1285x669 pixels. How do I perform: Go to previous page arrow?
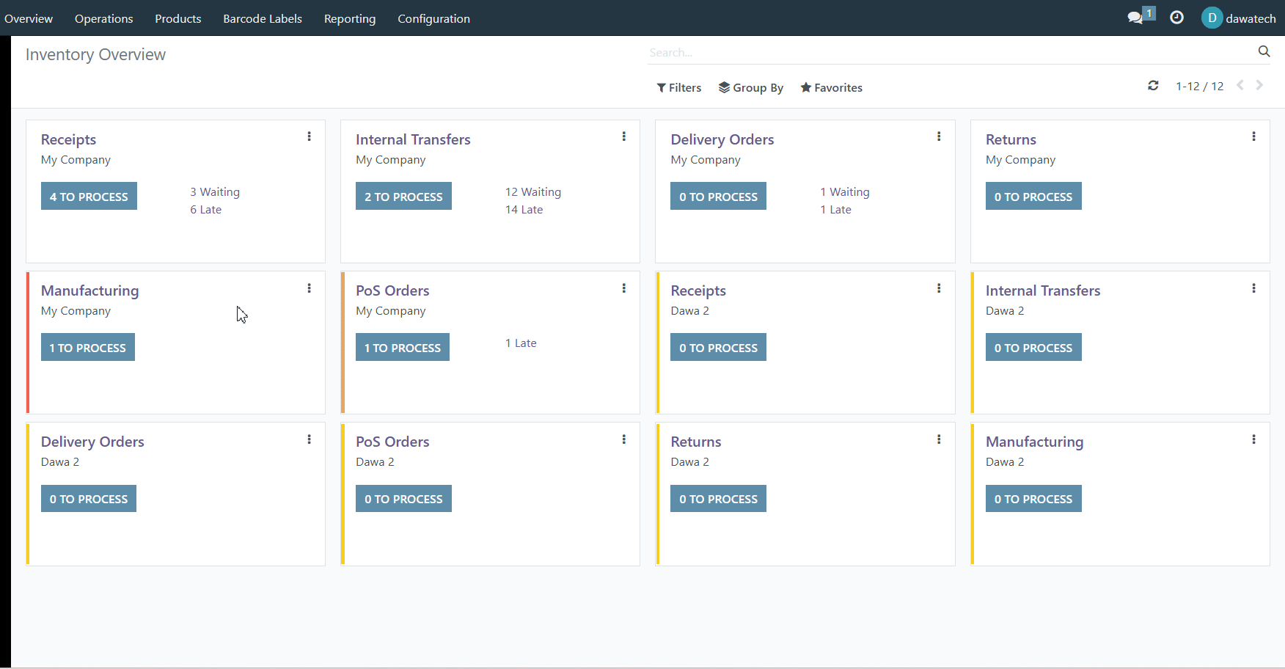1240,85
